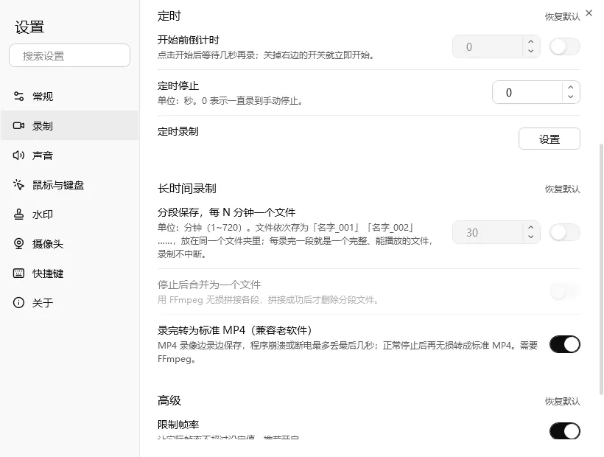Decrease 定时停止 seconds with down arrow
604x457 pixels.
571,97
